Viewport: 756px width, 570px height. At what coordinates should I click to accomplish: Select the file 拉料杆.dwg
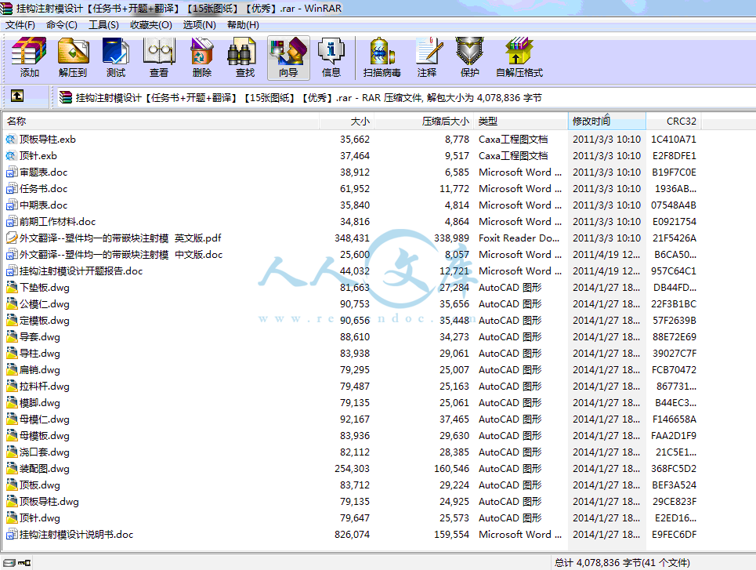pyautogui.click(x=45, y=386)
